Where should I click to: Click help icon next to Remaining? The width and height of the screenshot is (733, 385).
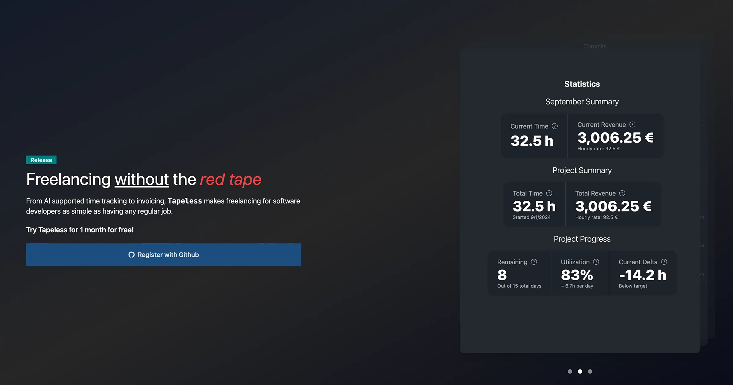(534, 262)
